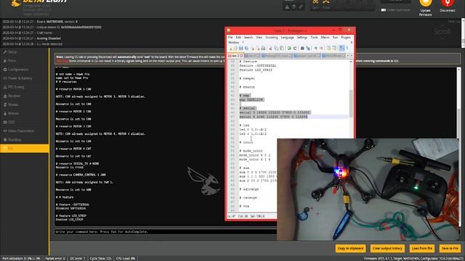Click the Replace icon in Notepad++ toolbar
The image size is (465, 261).
point(308,49)
